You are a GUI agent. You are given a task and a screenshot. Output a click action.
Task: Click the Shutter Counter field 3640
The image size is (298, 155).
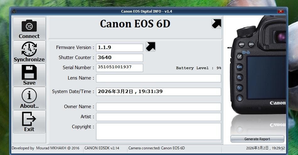pyautogui.click(x=120, y=58)
